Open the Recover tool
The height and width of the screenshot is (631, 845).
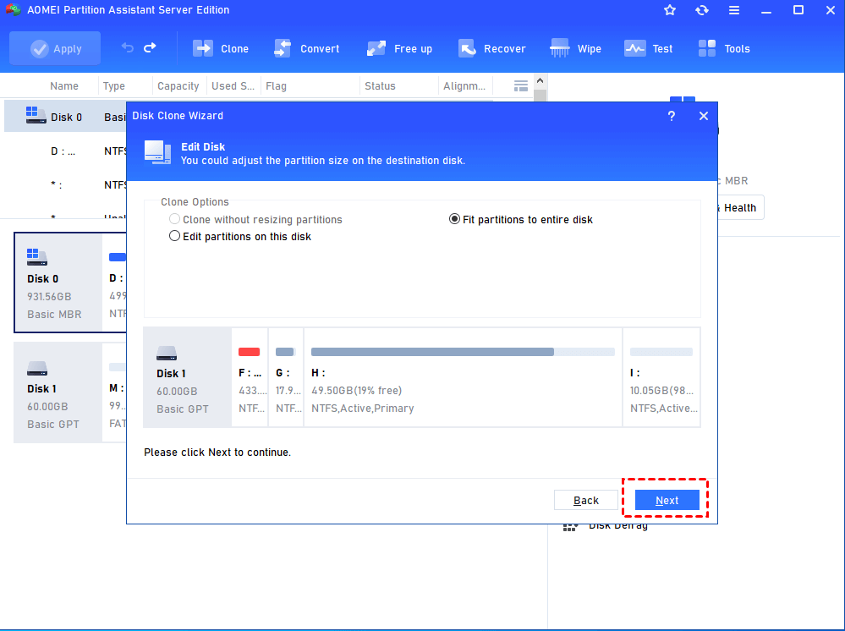pyautogui.click(x=491, y=48)
